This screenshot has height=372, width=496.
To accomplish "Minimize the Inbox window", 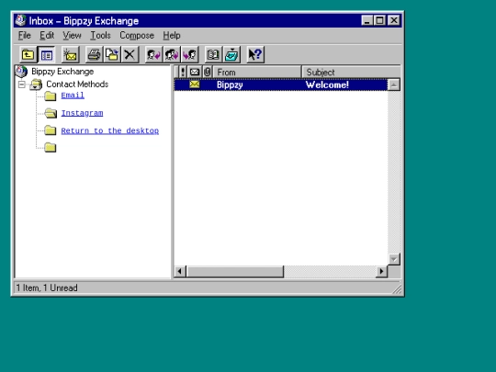I will click(366, 20).
